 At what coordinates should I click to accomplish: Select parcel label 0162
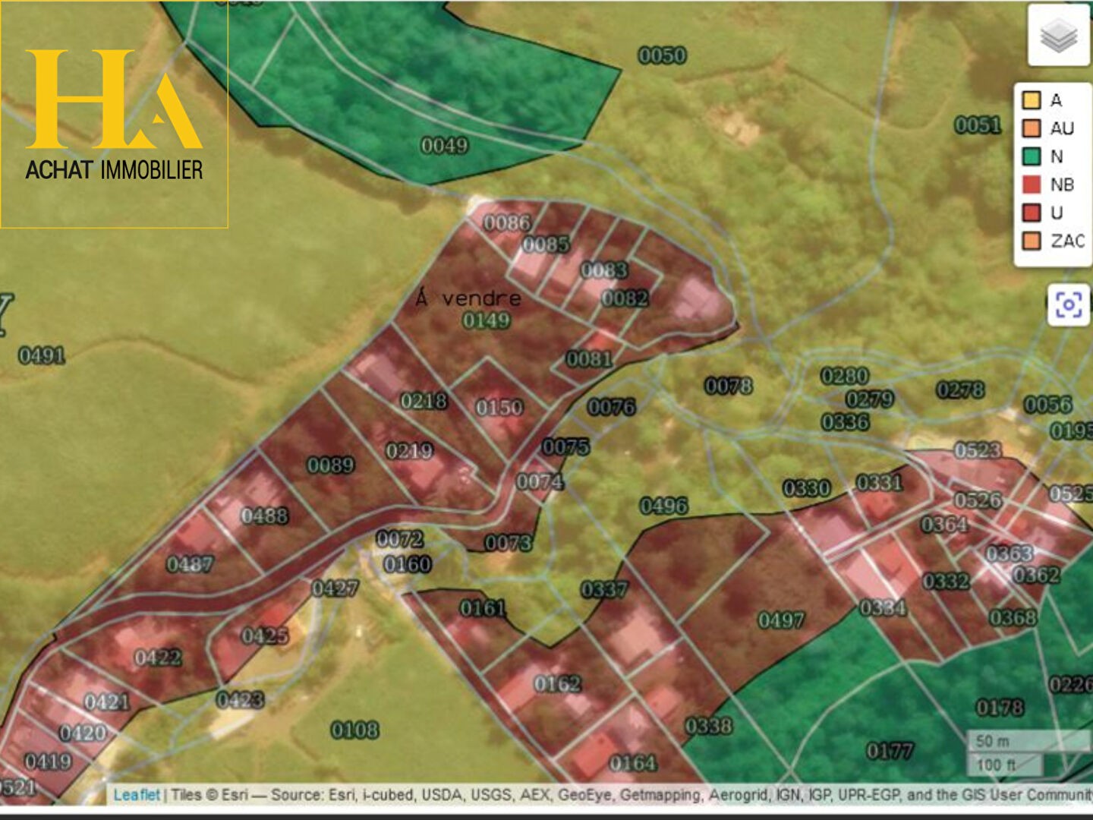[x=557, y=683]
